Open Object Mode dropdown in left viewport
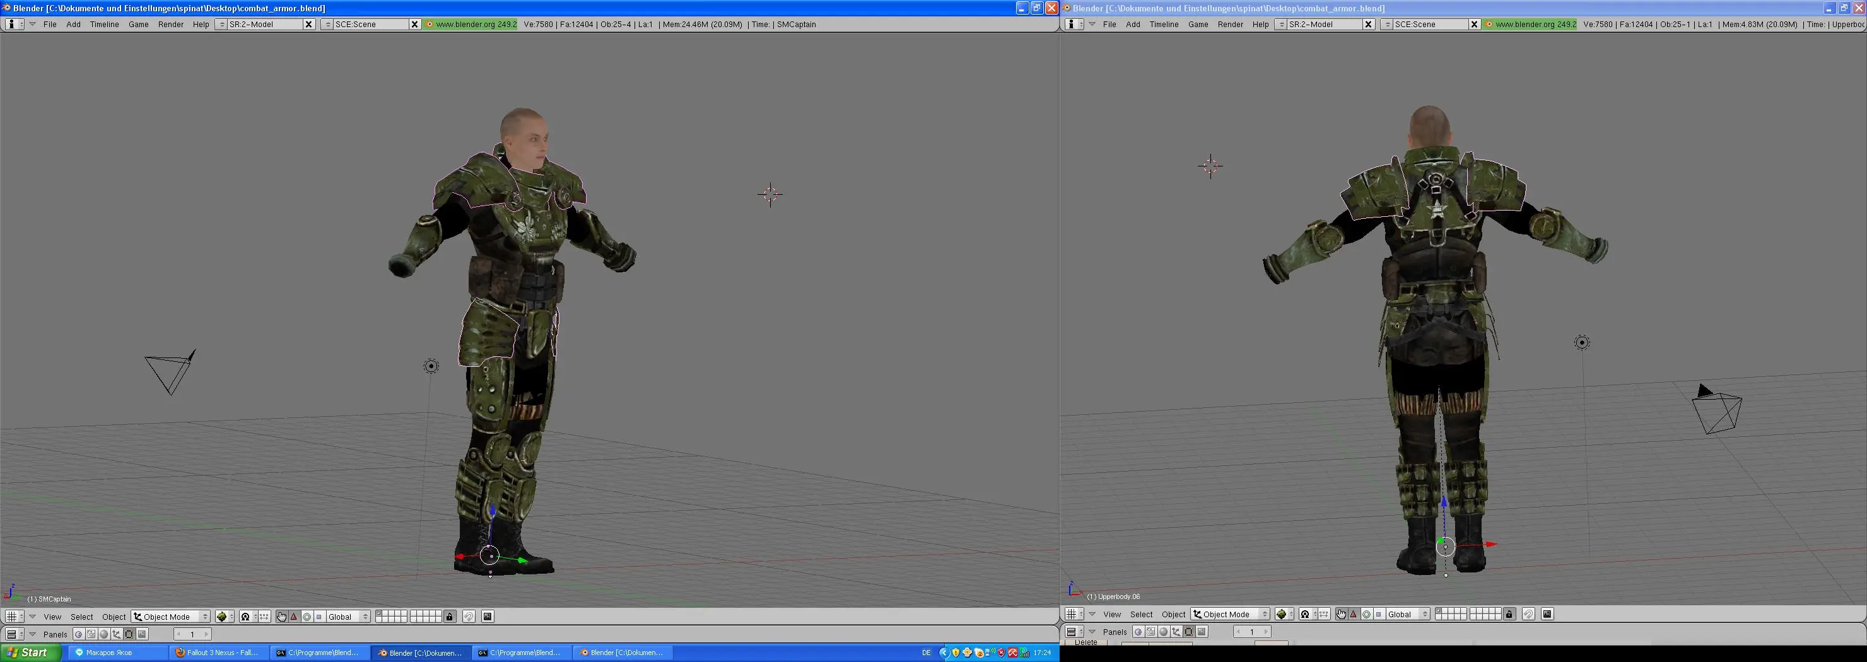This screenshot has width=1867, height=662. pos(170,617)
